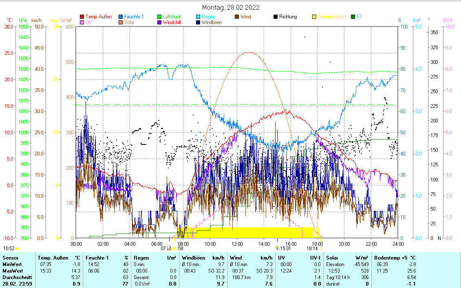Click the Windböen legend label
The height and width of the screenshot is (288, 461).
point(212,22)
